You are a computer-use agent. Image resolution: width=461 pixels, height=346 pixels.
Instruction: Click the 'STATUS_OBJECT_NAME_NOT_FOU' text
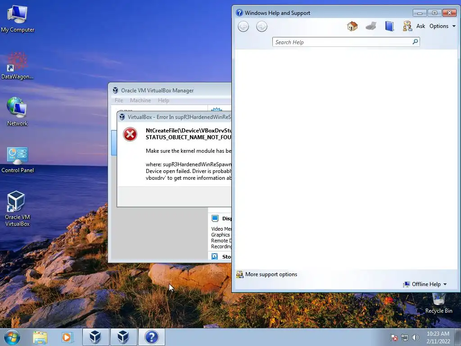pos(189,137)
